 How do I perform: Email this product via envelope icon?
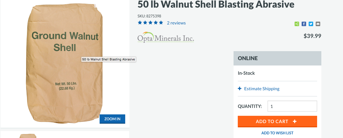[318, 24]
